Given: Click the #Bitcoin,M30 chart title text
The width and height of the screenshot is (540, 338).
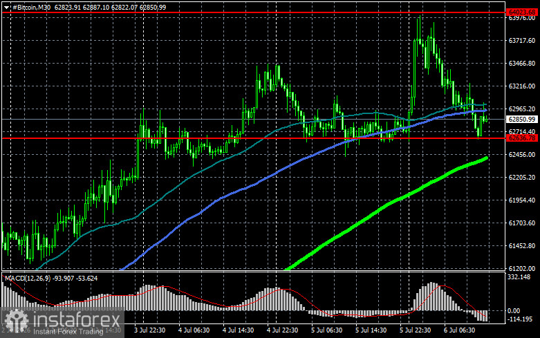Looking at the screenshot, I should pyautogui.click(x=32, y=7).
